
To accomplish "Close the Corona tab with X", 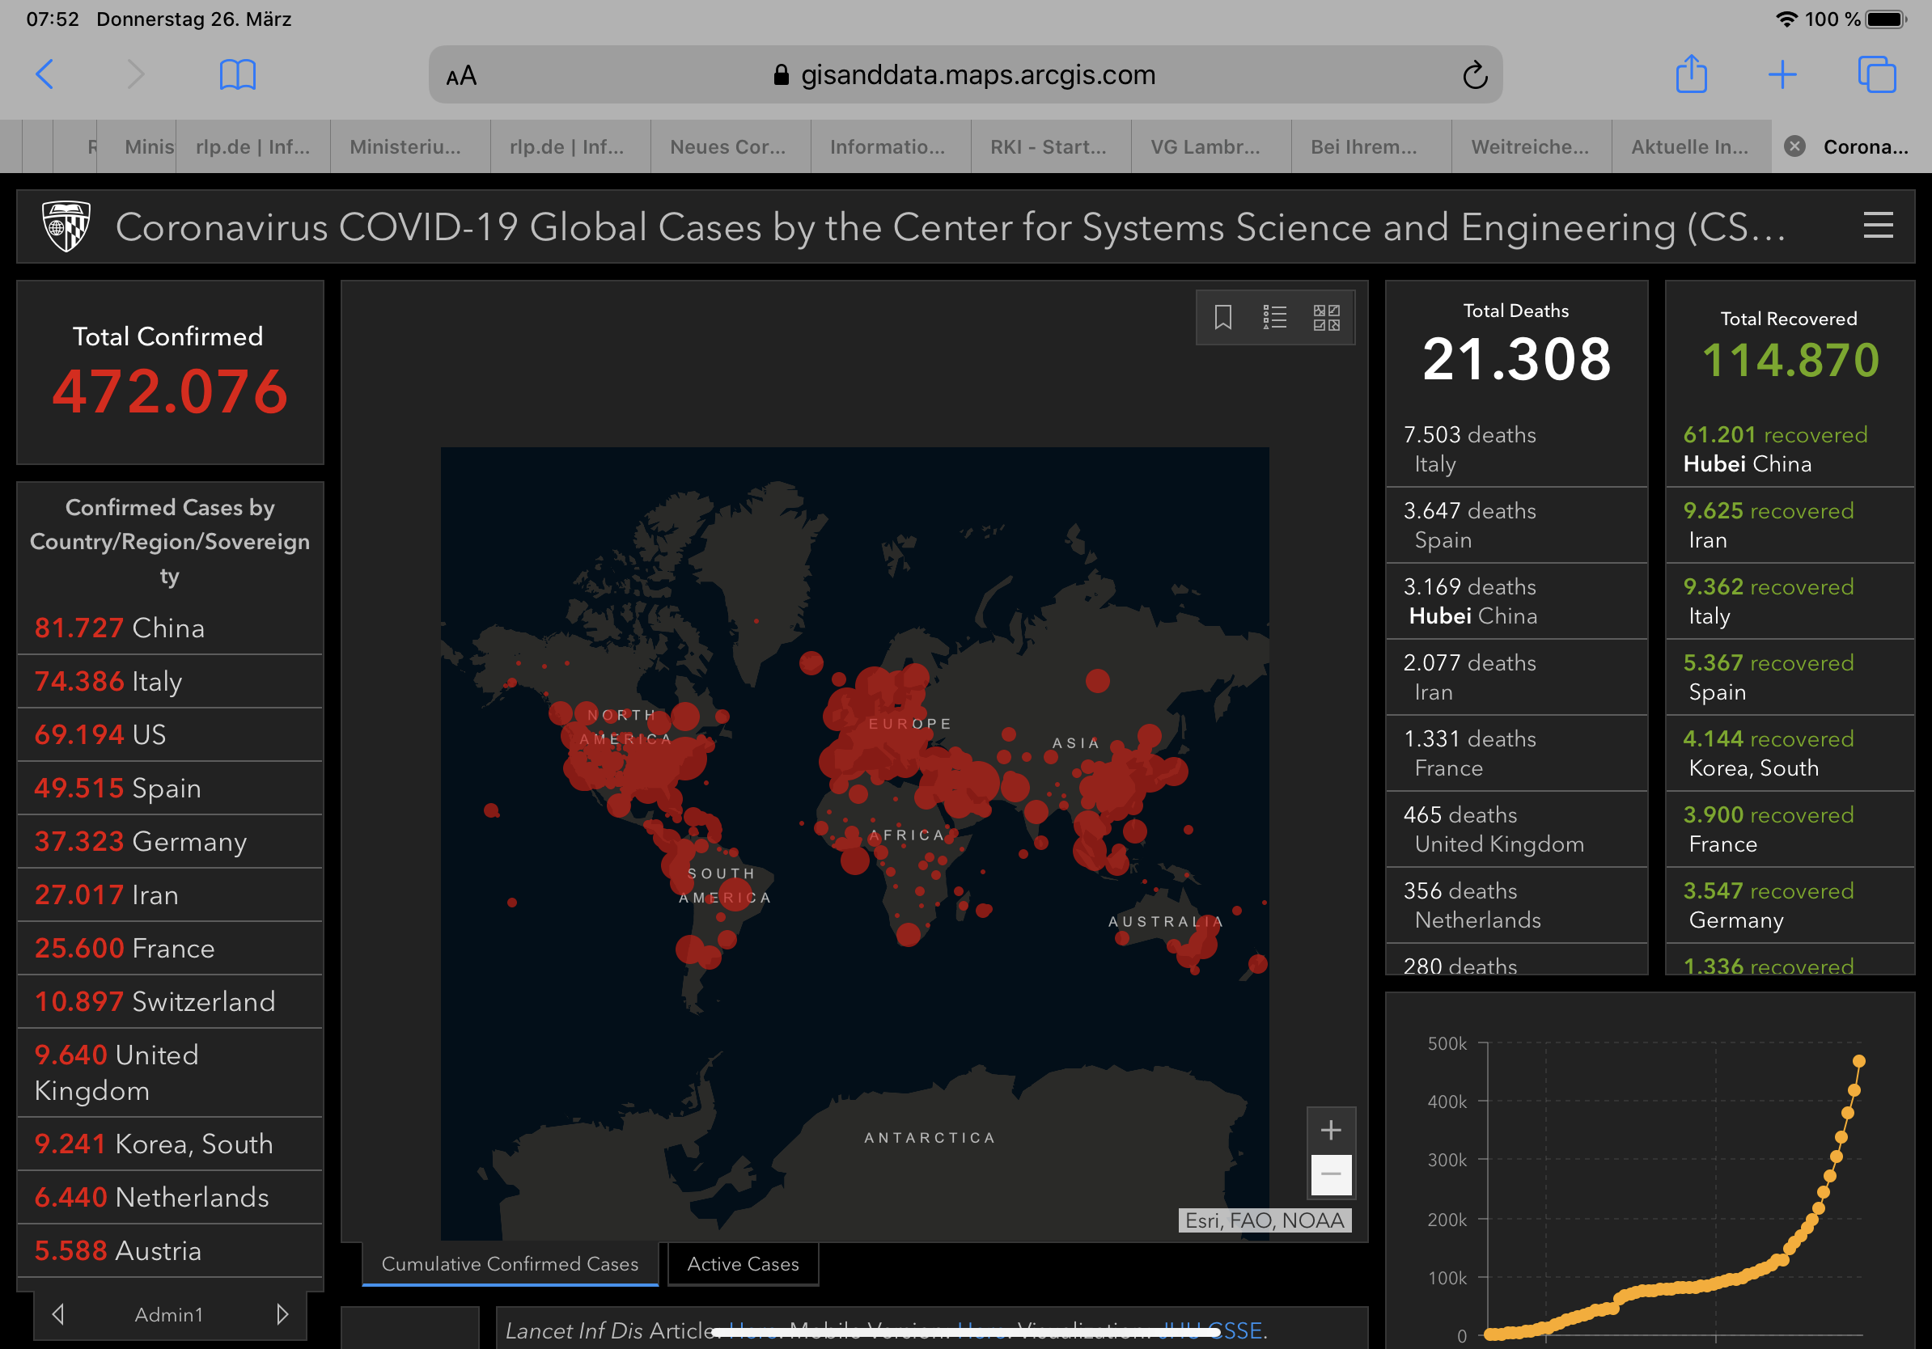I will point(1794,146).
